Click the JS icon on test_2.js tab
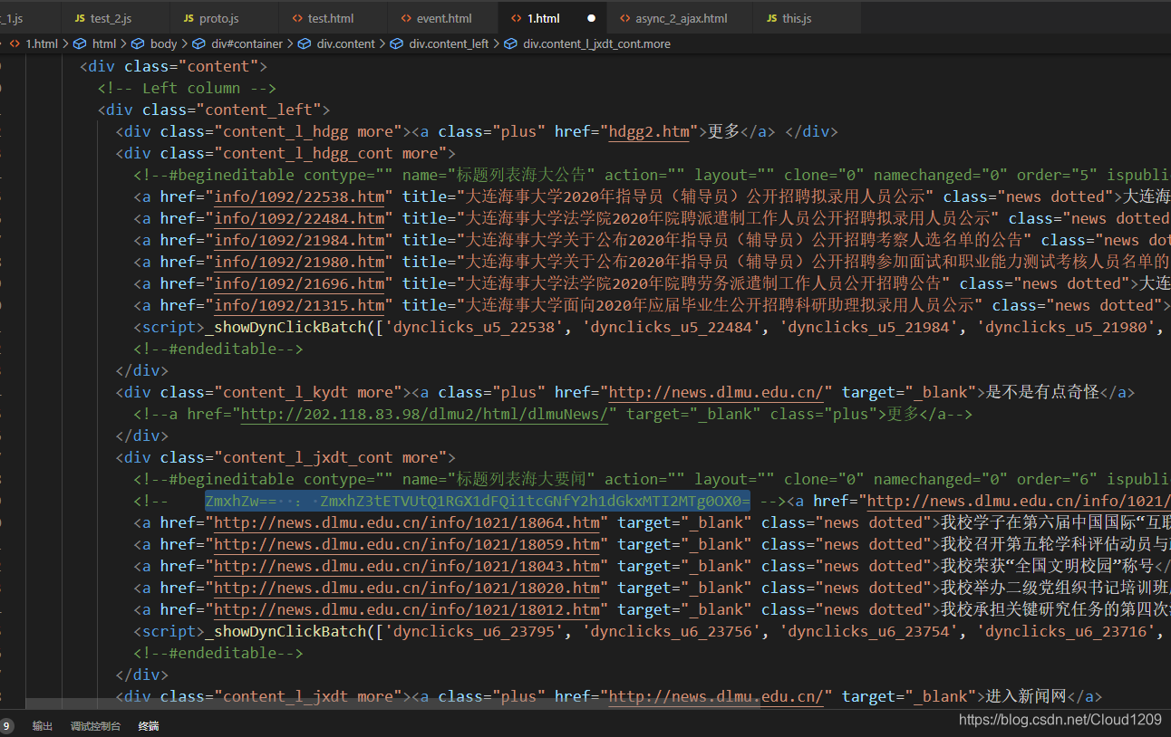 pos(80,18)
